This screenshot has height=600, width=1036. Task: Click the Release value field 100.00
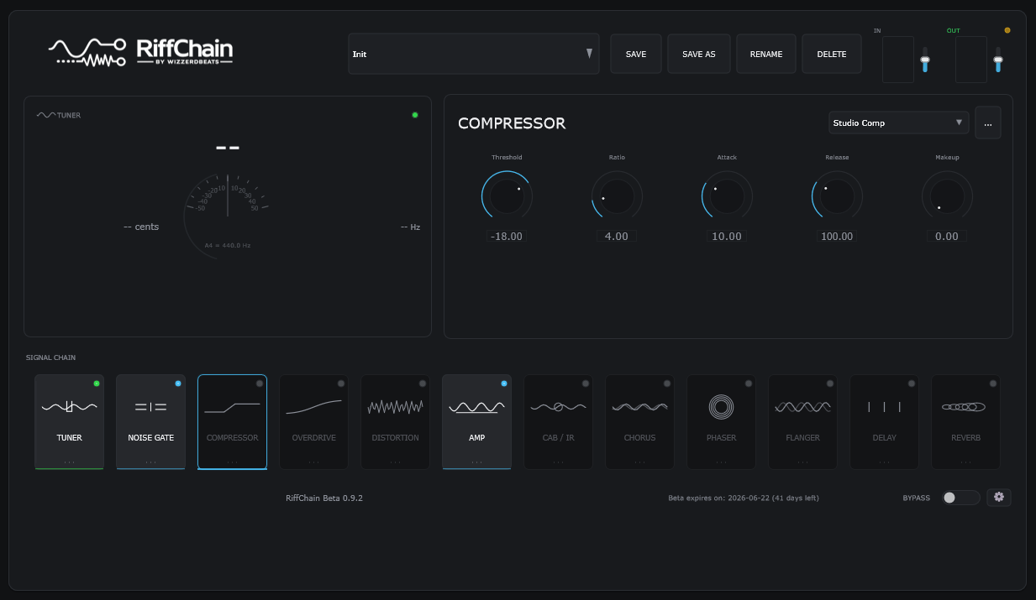tap(837, 237)
